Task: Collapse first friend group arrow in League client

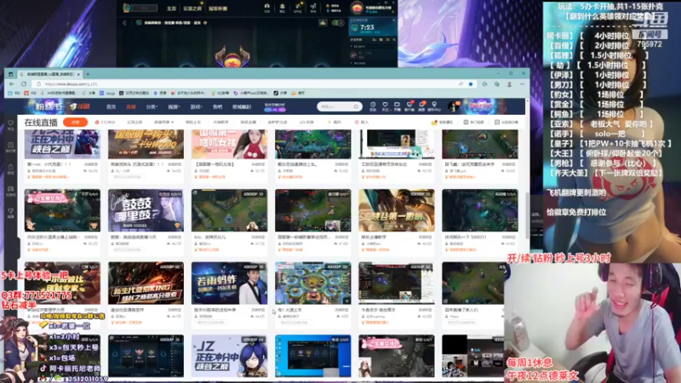Action: 352,47
